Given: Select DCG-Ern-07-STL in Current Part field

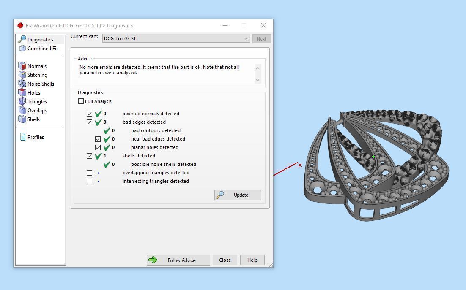Looking at the screenshot, I should [176, 38].
